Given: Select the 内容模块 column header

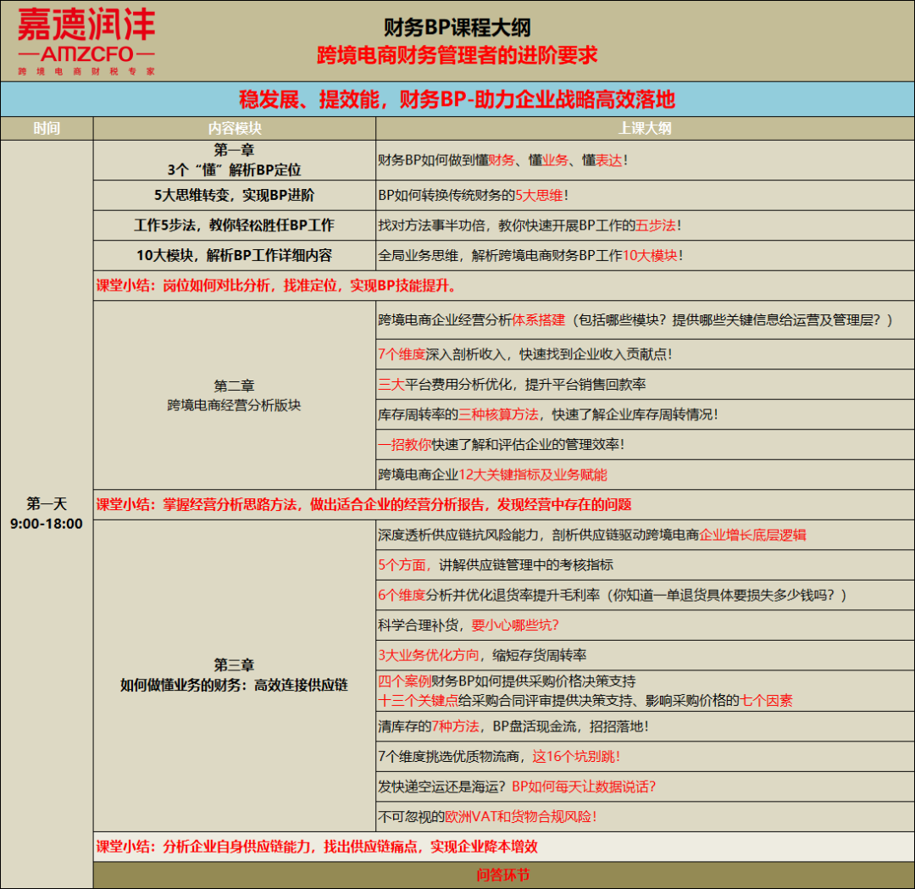Looking at the screenshot, I should coord(235,129).
